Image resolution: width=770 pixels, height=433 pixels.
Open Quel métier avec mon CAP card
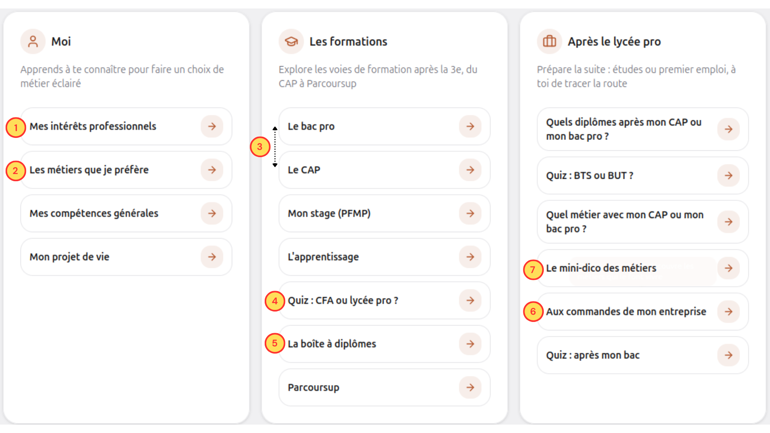pos(643,222)
